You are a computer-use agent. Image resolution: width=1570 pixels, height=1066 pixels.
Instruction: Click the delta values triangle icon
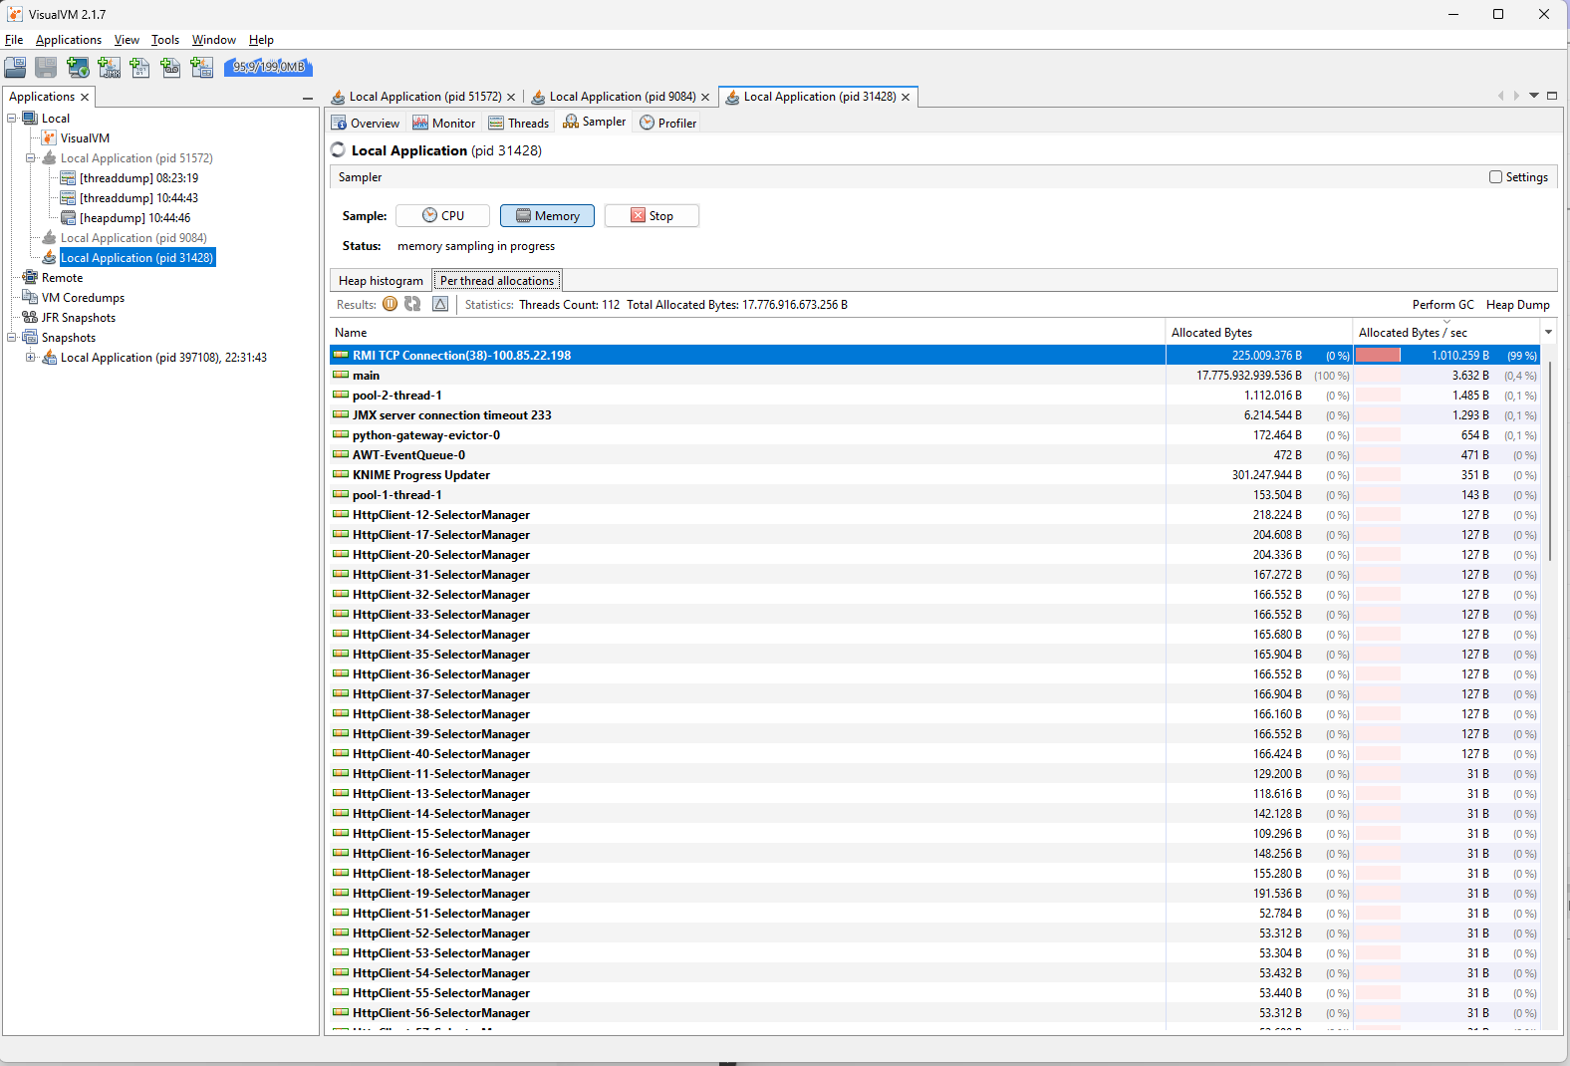(440, 304)
